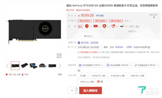Screen dimensions: 162x98
Task: Click the question mark below 增值保障 options
Action: pyautogui.click(x=79, y=71)
